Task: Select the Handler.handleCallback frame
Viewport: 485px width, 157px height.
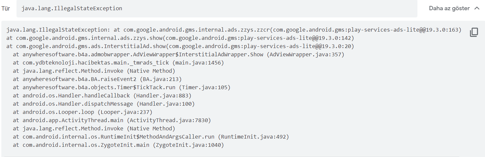Action: (x=102, y=95)
